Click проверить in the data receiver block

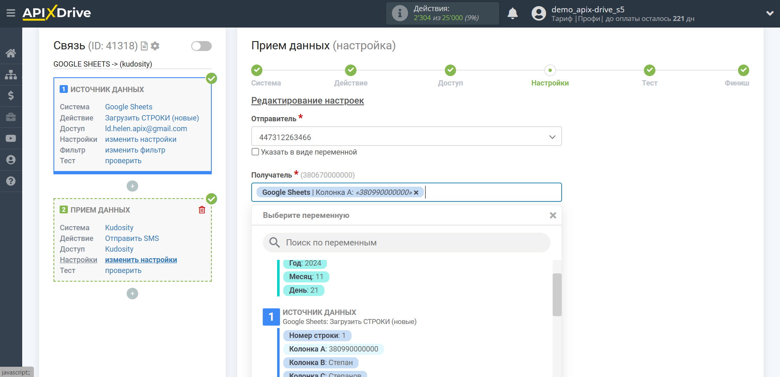pyautogui.click(x=123, y=271)
